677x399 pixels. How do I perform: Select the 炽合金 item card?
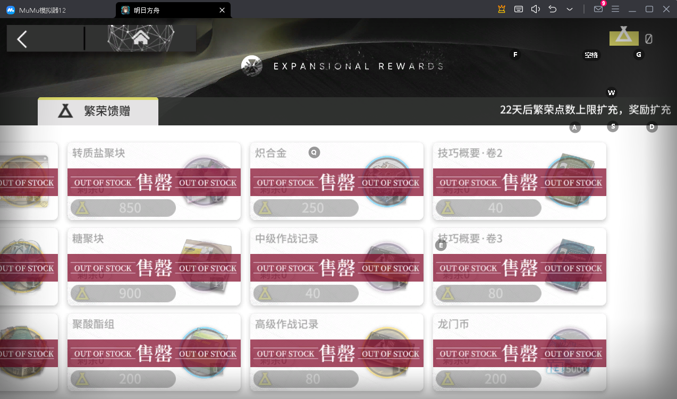coord(336,181)
